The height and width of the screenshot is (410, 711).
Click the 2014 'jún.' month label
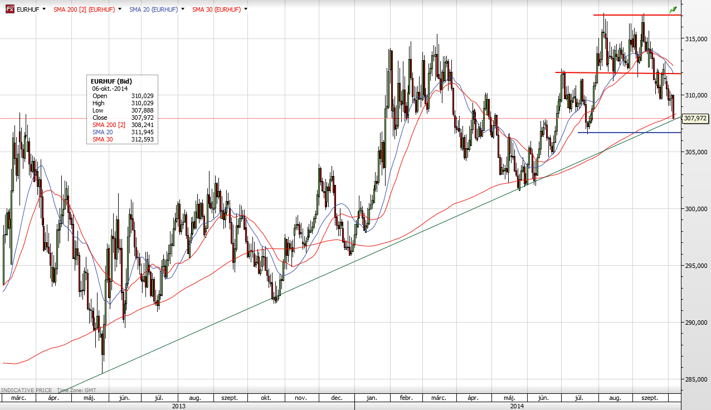click(x=543, y=398)
